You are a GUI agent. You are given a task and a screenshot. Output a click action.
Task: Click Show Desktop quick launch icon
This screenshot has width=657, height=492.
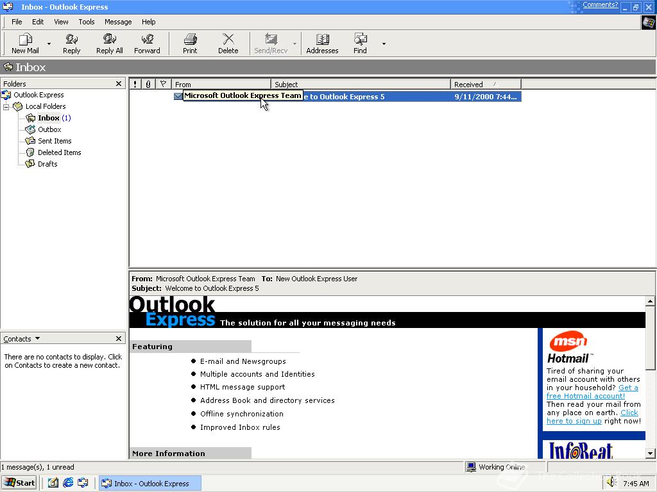tap(53, 483)
